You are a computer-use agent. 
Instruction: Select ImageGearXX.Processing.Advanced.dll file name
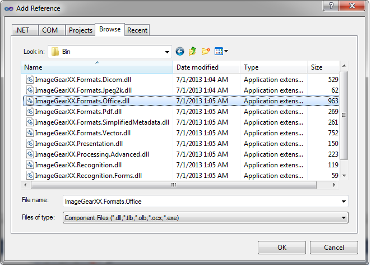92,154
